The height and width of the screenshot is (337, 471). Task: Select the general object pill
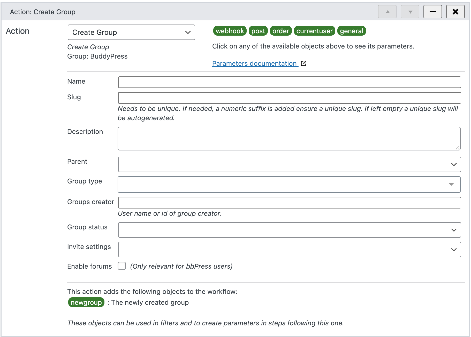[352, 31]
